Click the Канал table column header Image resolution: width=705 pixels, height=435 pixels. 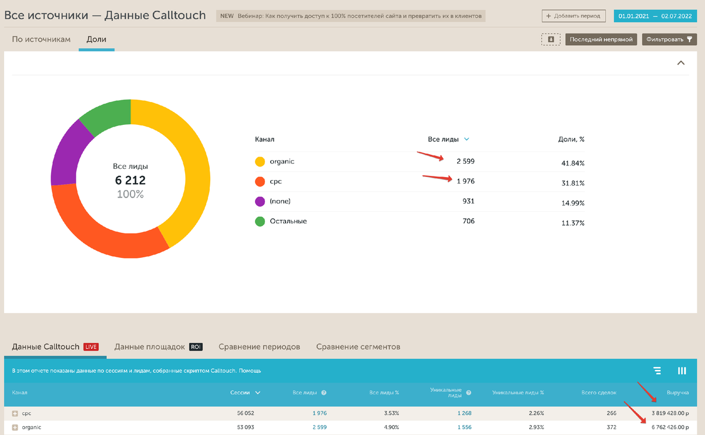click(19, 393)
